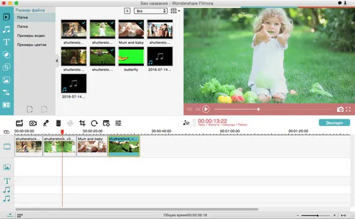355x219 pixels.
Task: Open the Media library tab in sidebar
Action: point(7,17)
